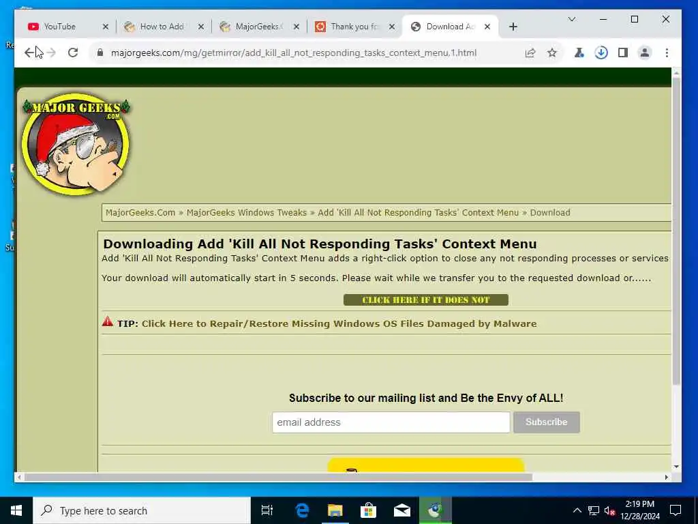Share this page via the share icon

[x=530, y=53]
